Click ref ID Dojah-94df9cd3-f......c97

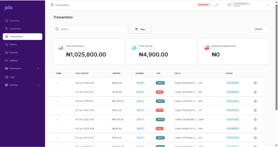point(189,83)
